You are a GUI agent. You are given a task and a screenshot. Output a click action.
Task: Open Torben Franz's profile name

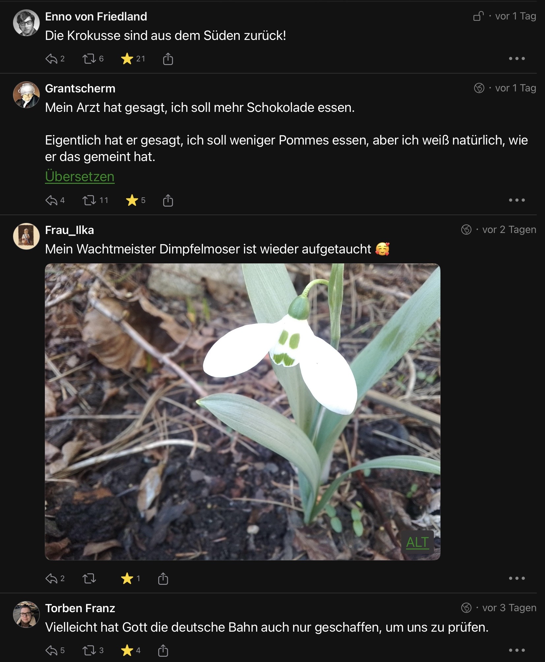(x=80, y=608)
